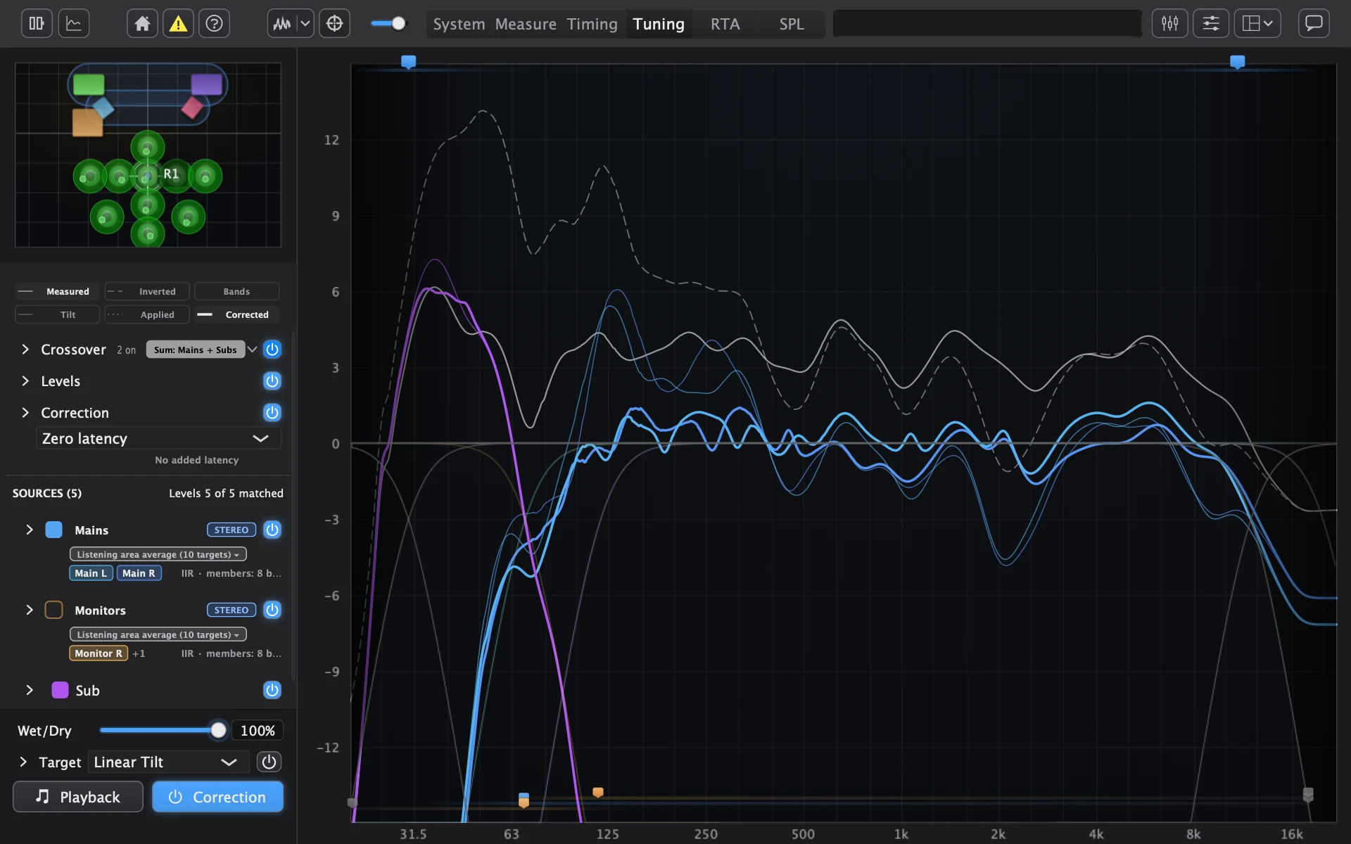
Task: Select the green speaker in room map
Action: coord(89,84)
